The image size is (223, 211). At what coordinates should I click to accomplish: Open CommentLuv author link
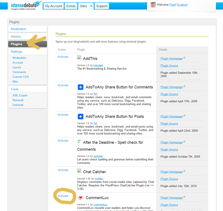[101, 205]
